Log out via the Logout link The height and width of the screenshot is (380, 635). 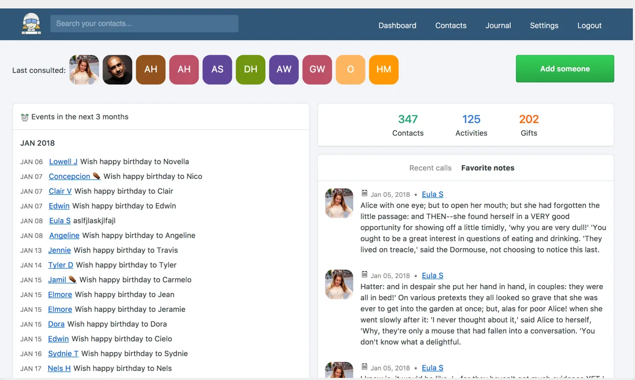[590, 25]
